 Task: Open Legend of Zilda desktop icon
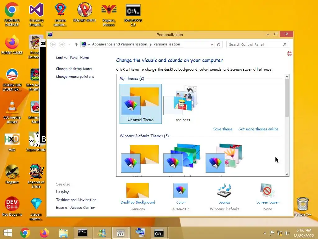36,176
